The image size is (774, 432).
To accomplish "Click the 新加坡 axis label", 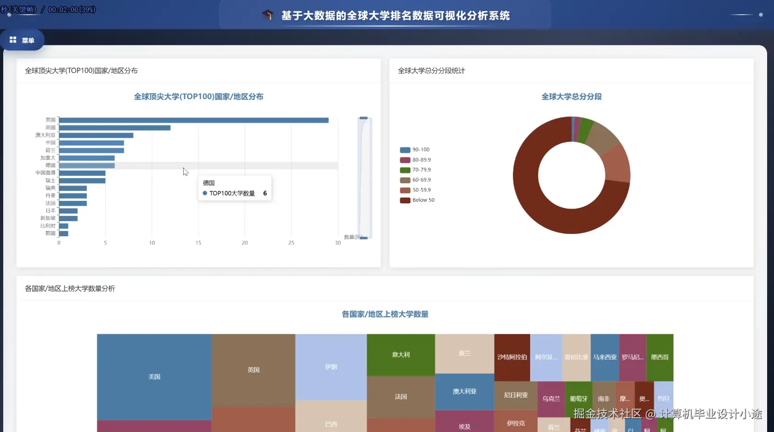I will click(48, 218).
